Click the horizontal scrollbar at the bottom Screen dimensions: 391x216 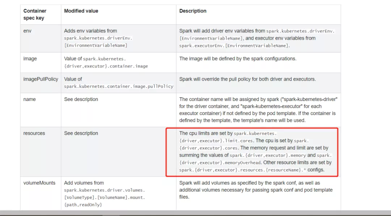(x=195, y=213)
